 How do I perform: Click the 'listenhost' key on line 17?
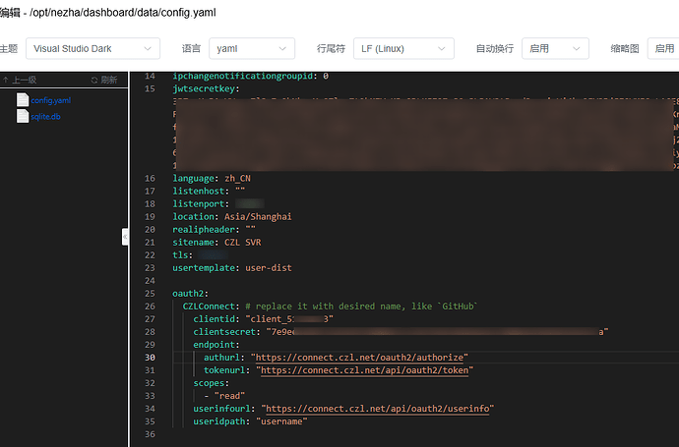tap(199, 191)
